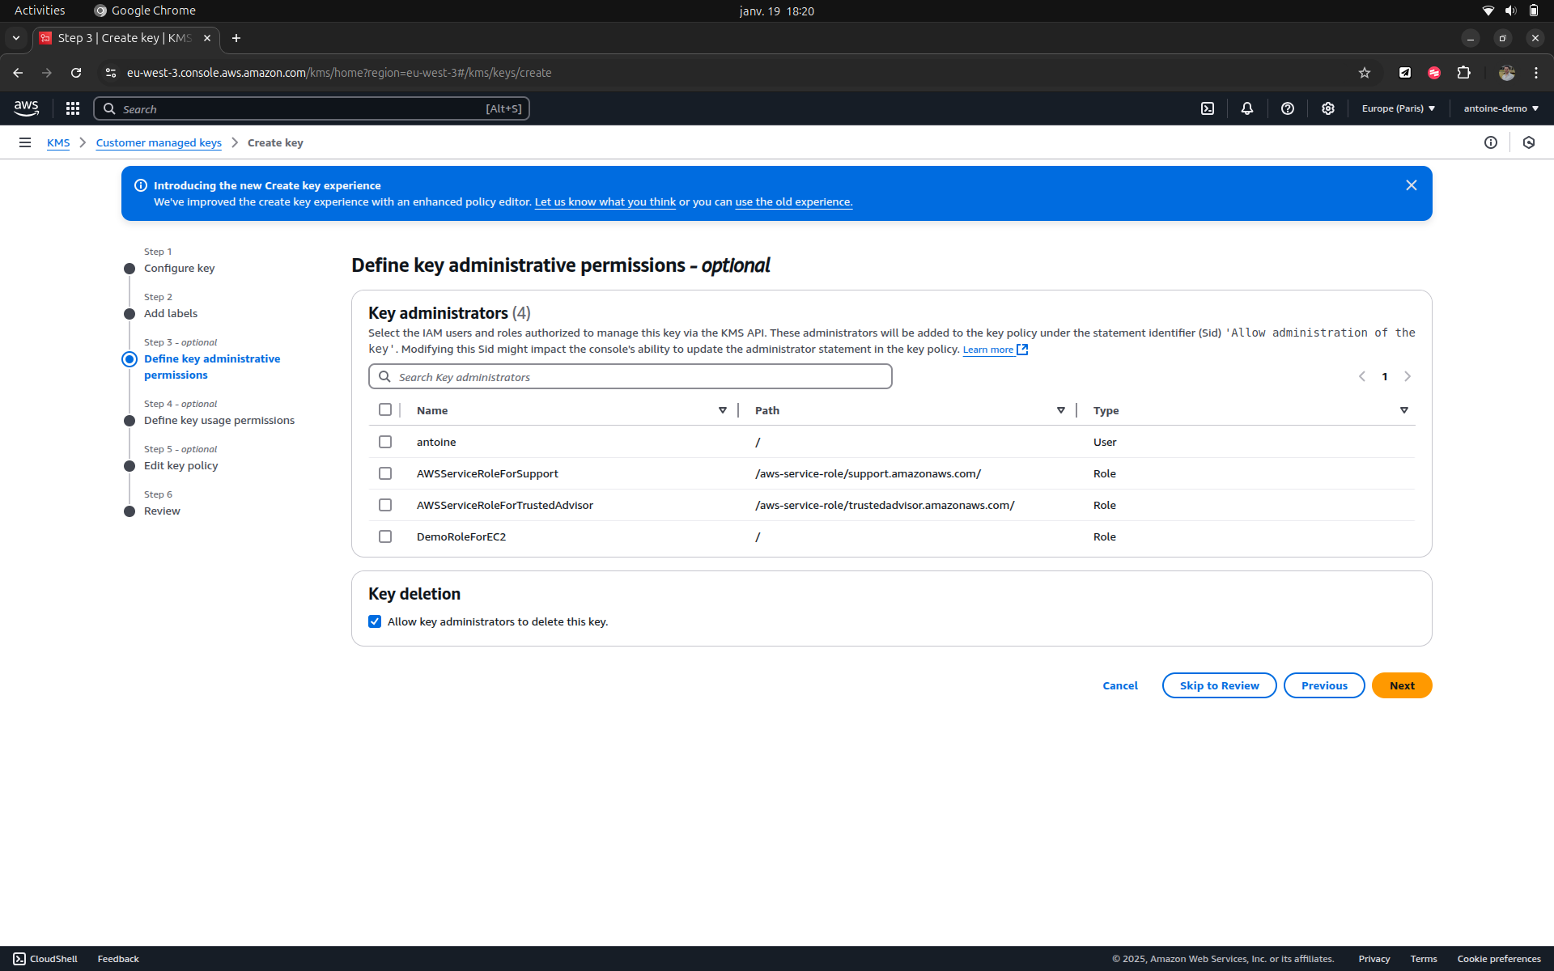1554x971 pixels.
Task: Dismiss the new Create key experience banner
Action: click(x=1411, y=185)
